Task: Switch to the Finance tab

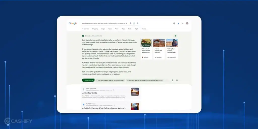Action: [144, 29]
